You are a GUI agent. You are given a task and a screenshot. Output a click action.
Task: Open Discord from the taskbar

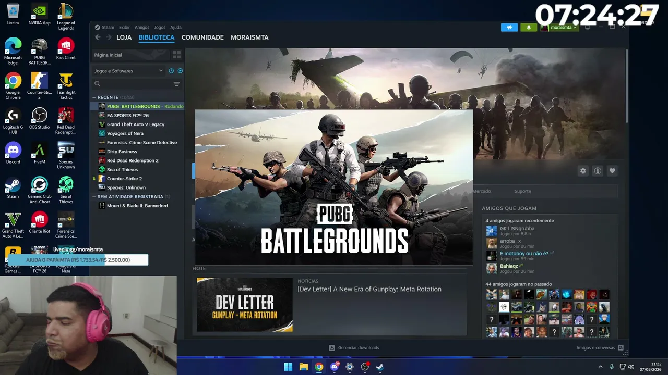tap(335, 367)
